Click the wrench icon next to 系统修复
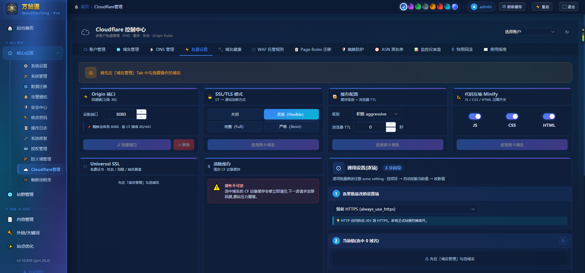The image size is (585, 273). [x=26, y=138]
